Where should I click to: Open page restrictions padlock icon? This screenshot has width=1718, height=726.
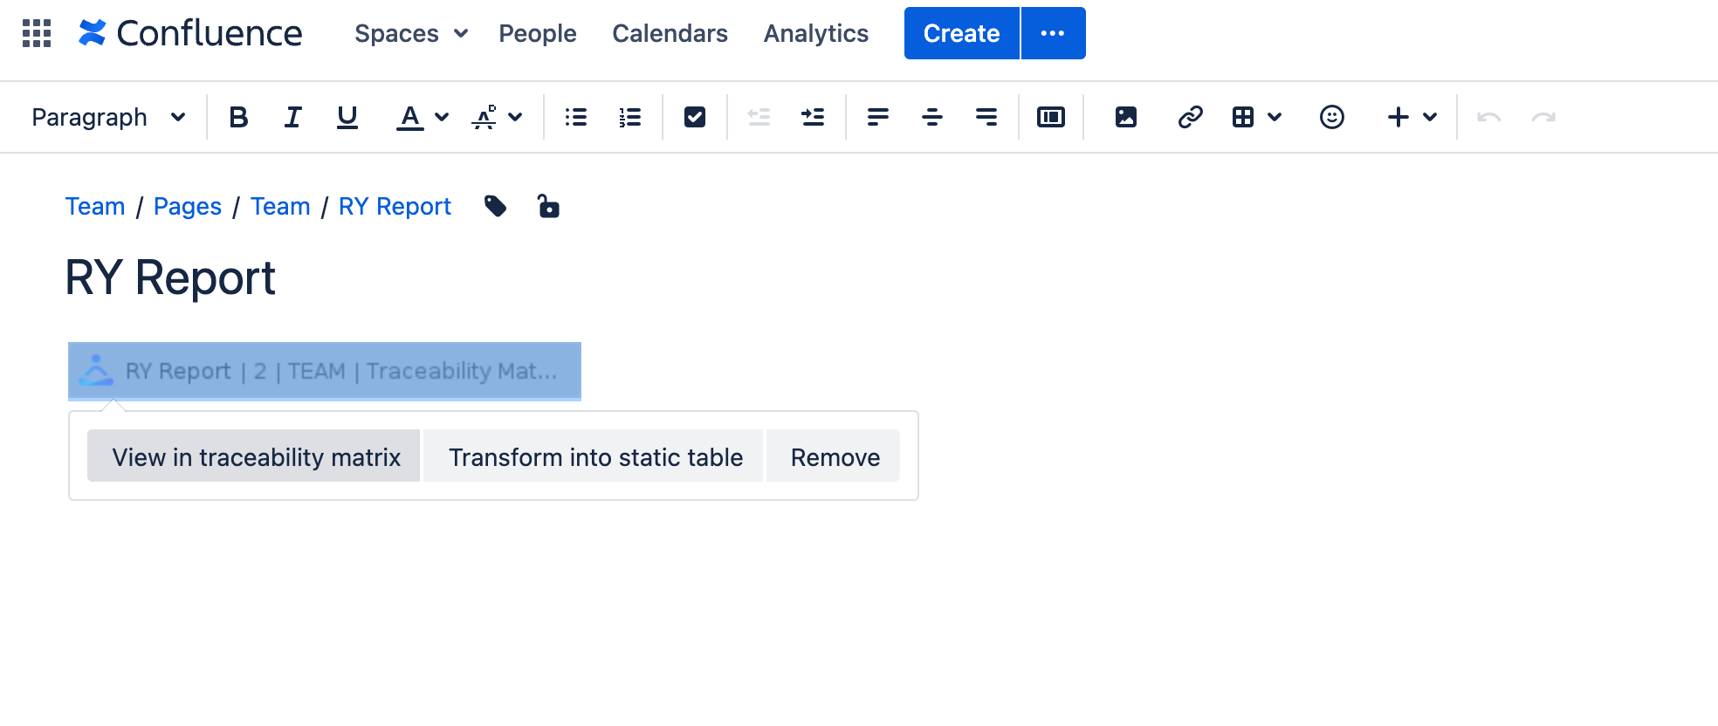point(548,206)
